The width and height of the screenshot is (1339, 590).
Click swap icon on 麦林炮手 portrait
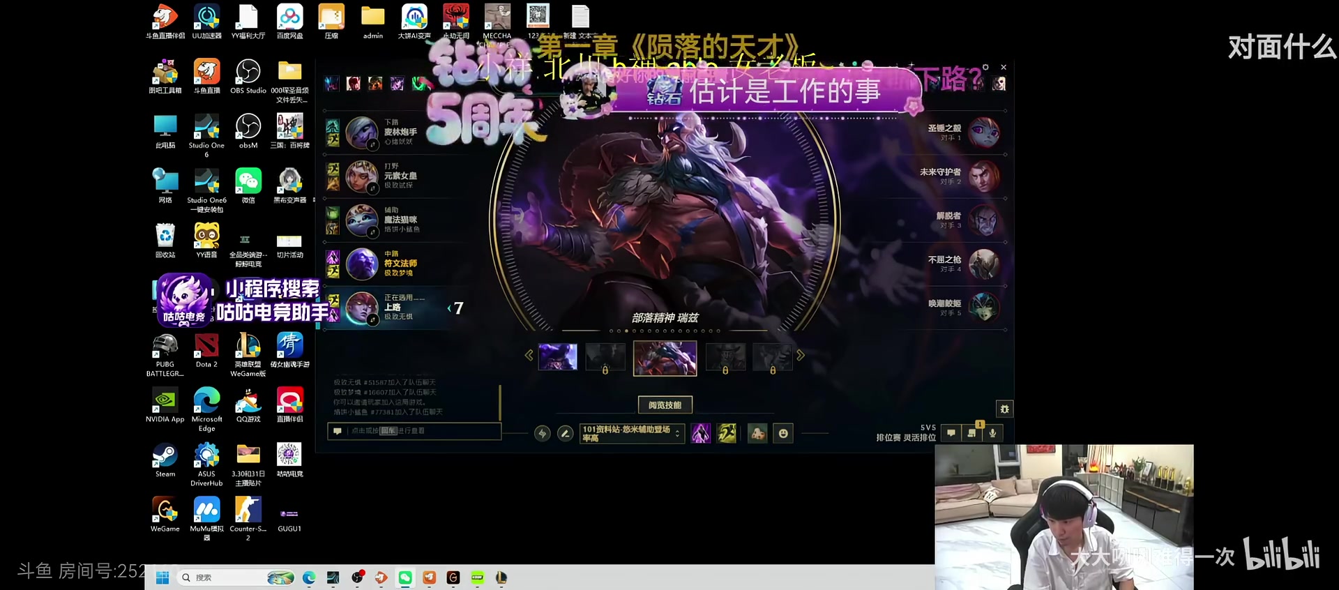point(373,145)
